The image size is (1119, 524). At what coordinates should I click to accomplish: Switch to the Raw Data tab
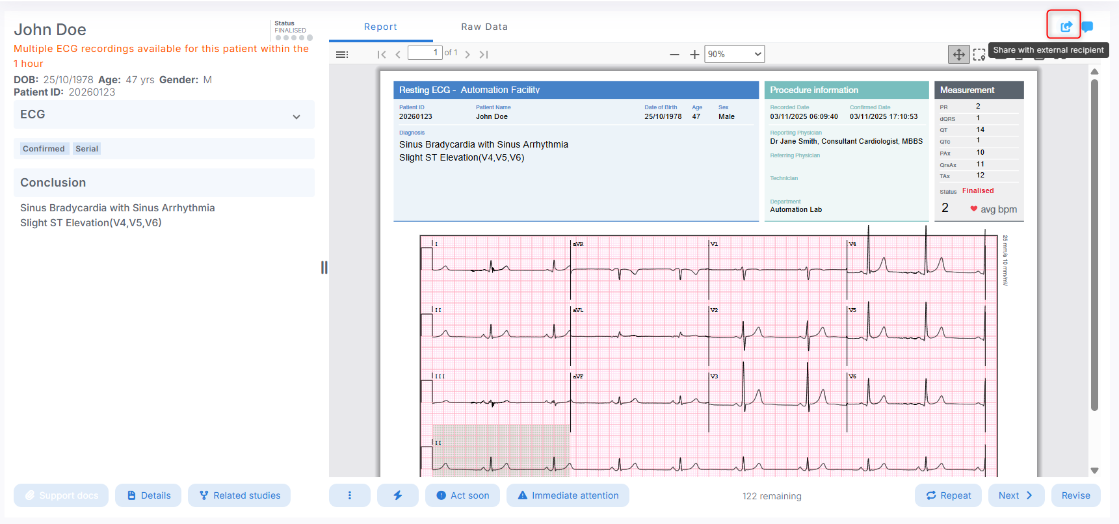484,27
